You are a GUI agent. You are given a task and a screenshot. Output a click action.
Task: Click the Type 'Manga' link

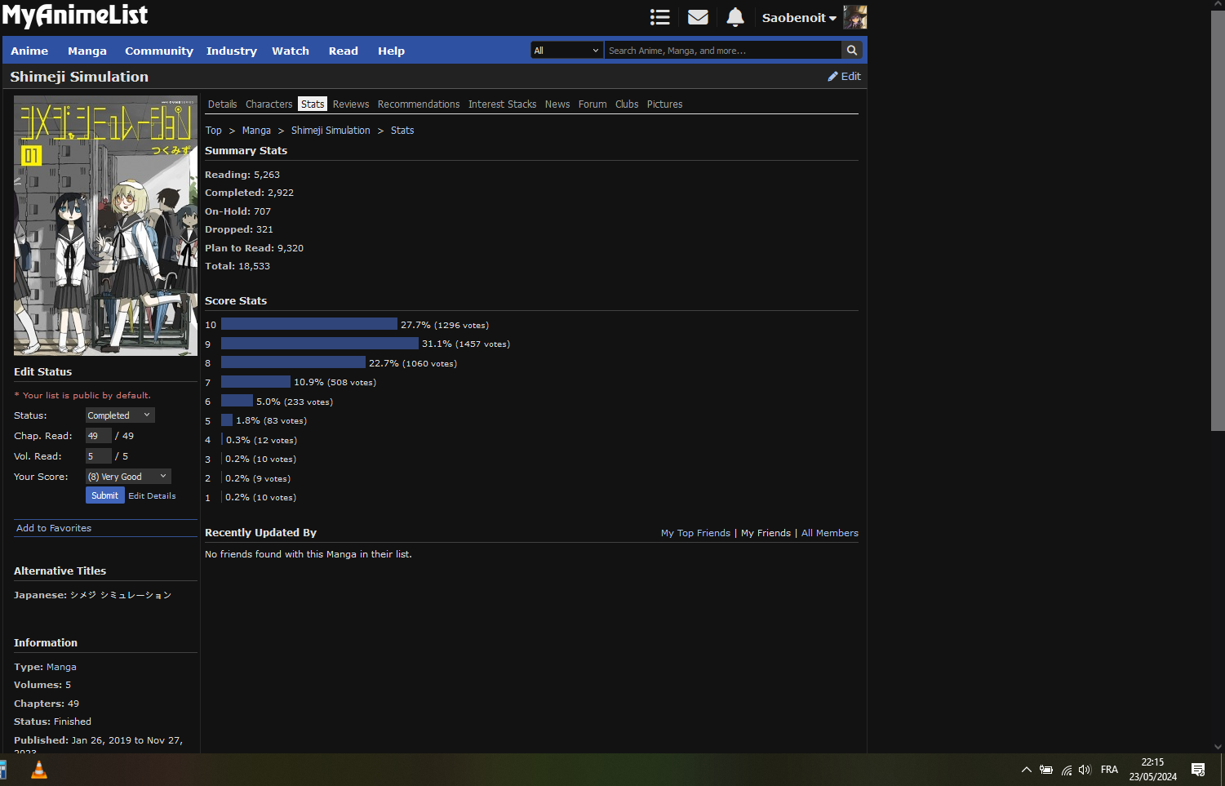pyautogui.click(x=61, y=667)
